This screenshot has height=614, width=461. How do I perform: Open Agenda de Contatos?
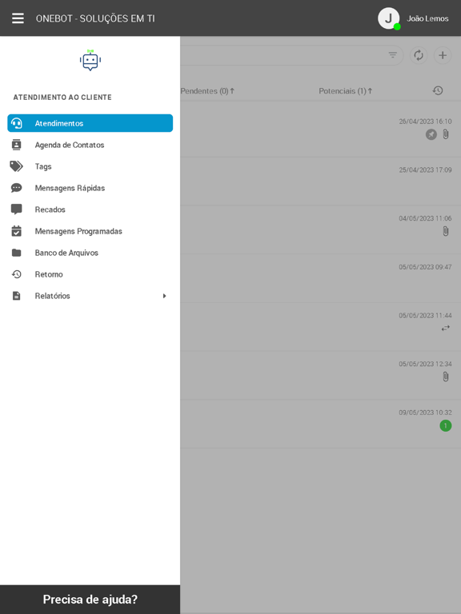tap(90, 145)
